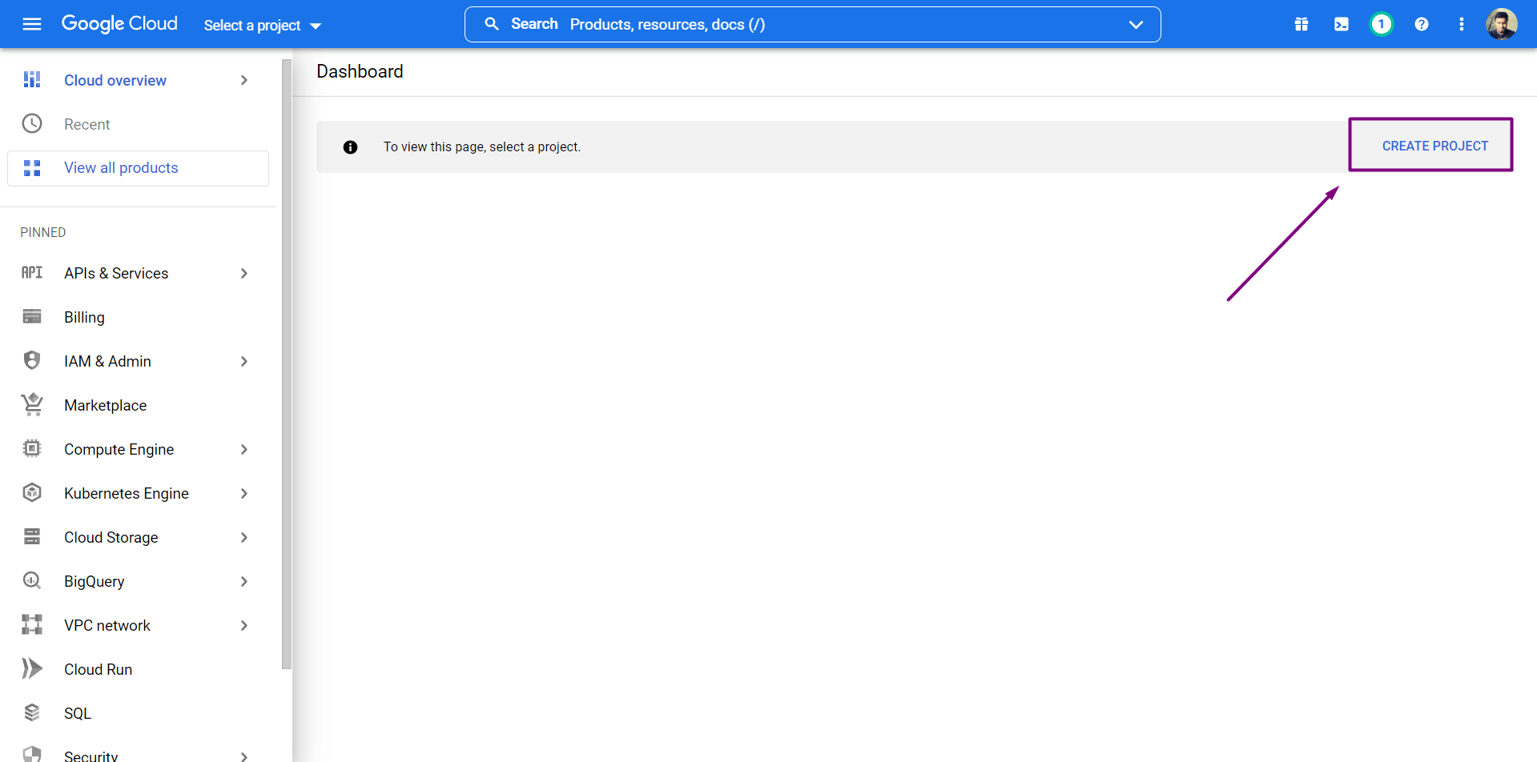The height and width of the screenshot is (762, 1537).
Task: Open Compute Engine label
Action: point(119,449)
